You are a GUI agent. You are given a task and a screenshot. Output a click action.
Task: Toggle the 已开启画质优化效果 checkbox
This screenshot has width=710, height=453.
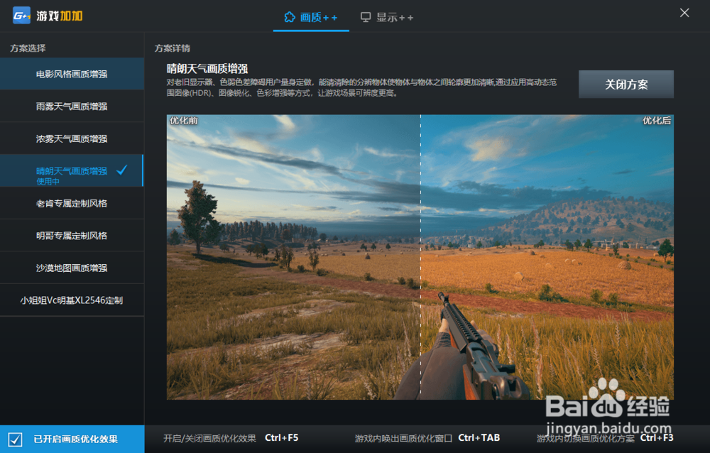15,439
